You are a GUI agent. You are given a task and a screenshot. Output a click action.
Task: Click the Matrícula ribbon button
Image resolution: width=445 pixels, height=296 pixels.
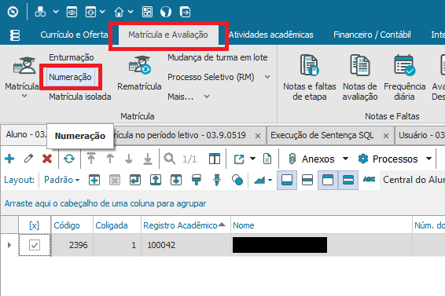click(22, 73)
